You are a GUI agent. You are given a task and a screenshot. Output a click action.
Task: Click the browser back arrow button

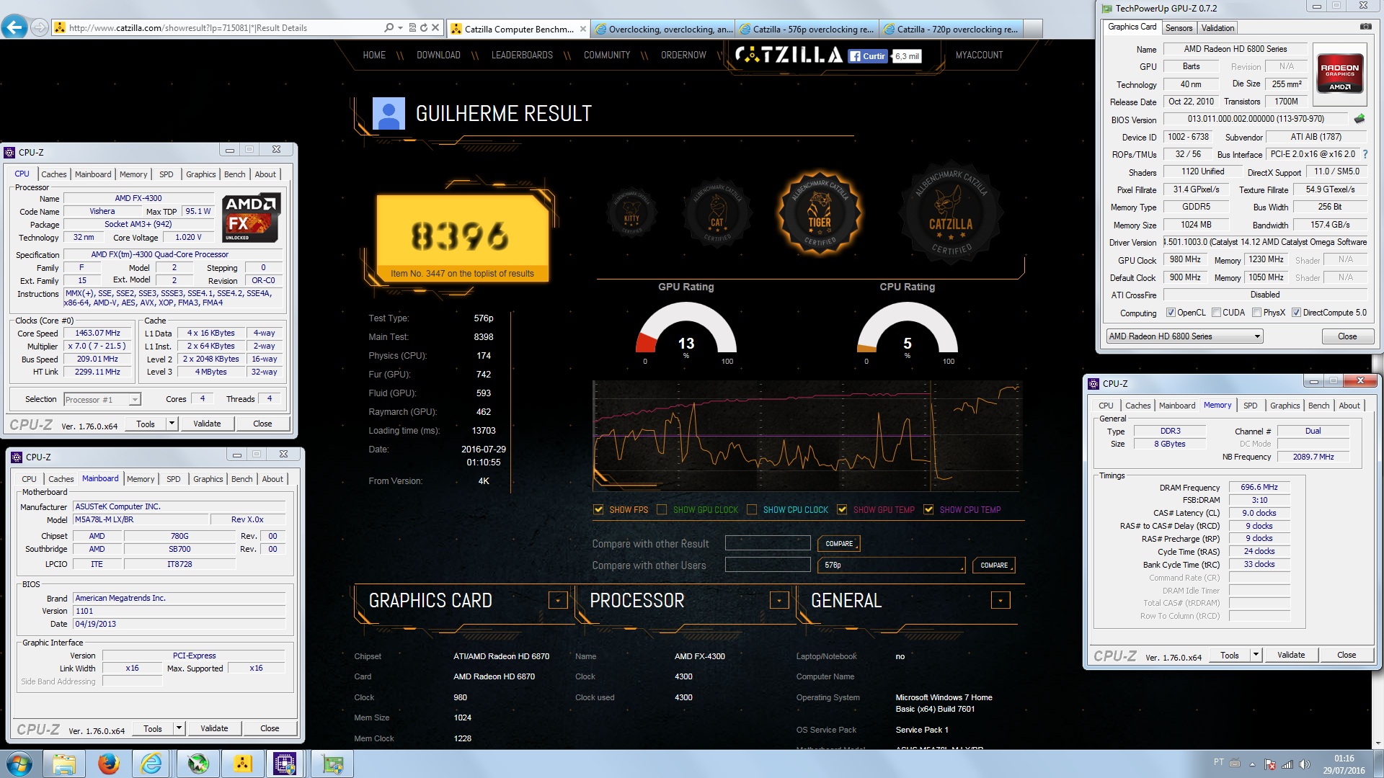[14, 28]
